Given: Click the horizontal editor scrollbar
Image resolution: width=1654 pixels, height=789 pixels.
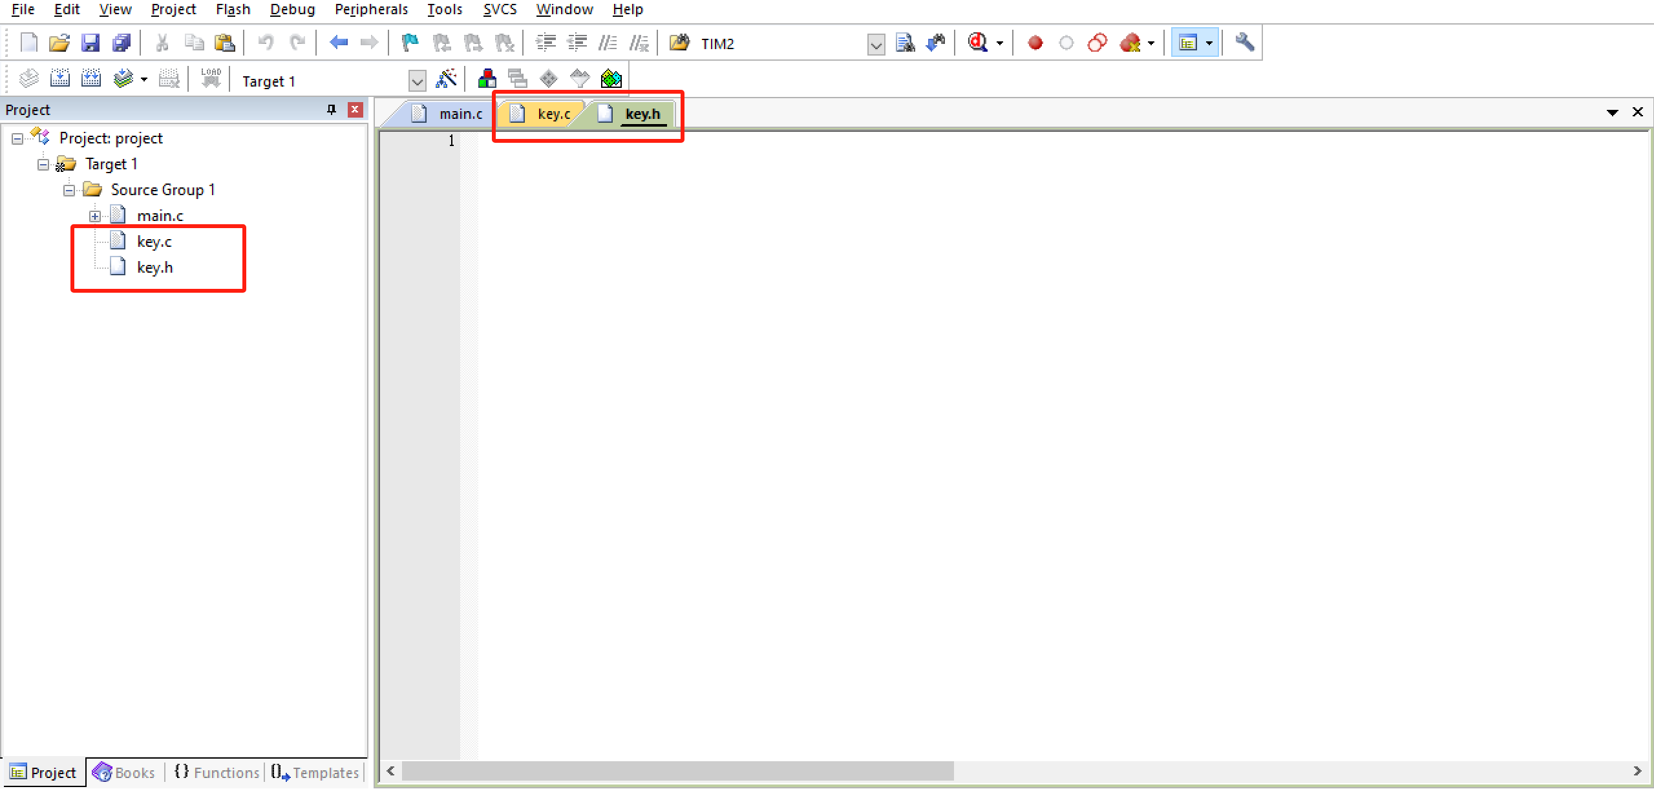Looking at the screenshot, I should (677, 770).
